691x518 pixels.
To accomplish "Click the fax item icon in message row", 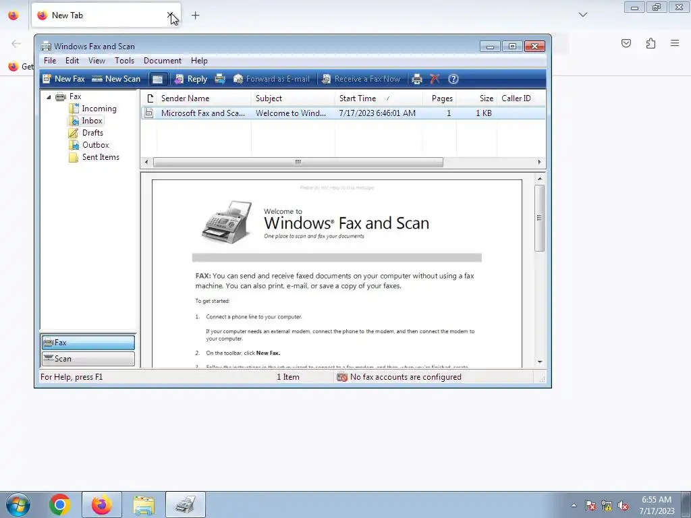I will [149, 113].
